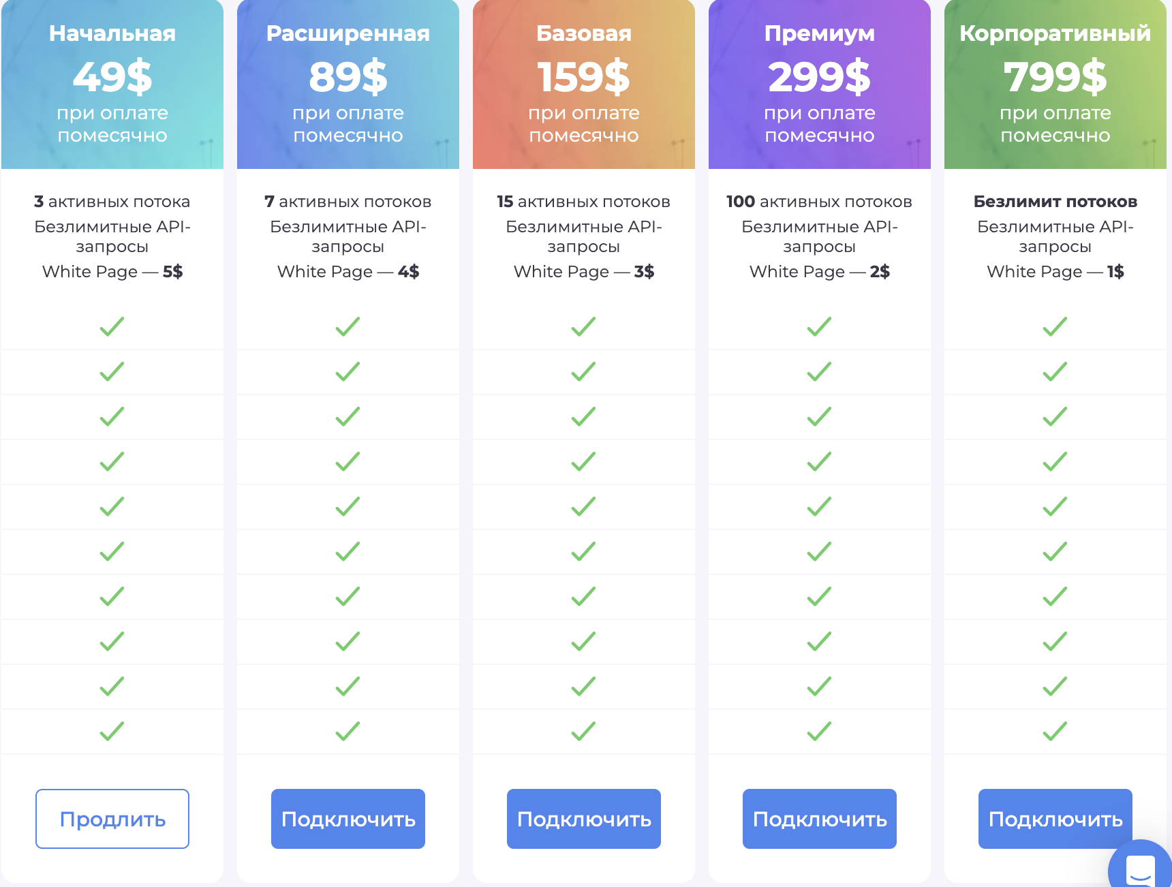Click first checkmark in the Начальная column
The width and height of the screenshot is (1172, 887).
click(112, 326)
